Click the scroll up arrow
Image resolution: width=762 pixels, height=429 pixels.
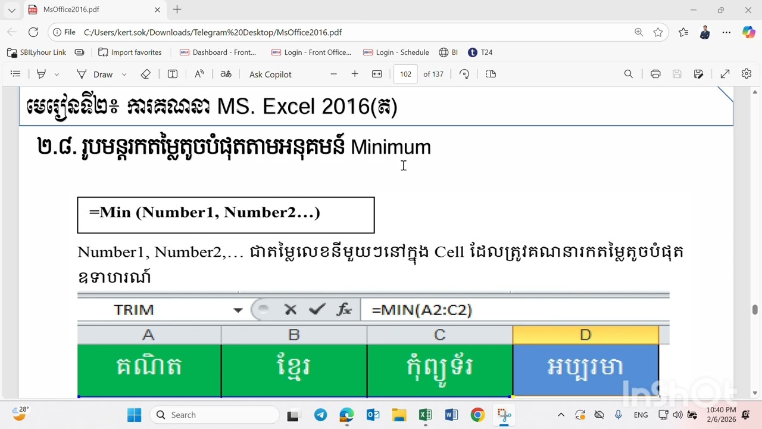click(755, 92)
